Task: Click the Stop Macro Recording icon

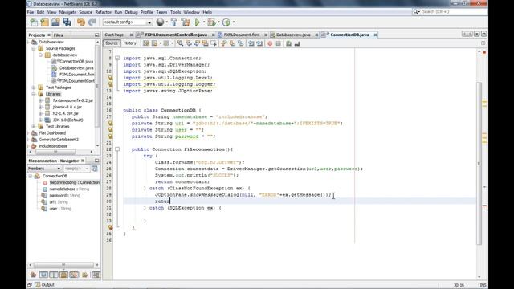Action: pos(279,43)
